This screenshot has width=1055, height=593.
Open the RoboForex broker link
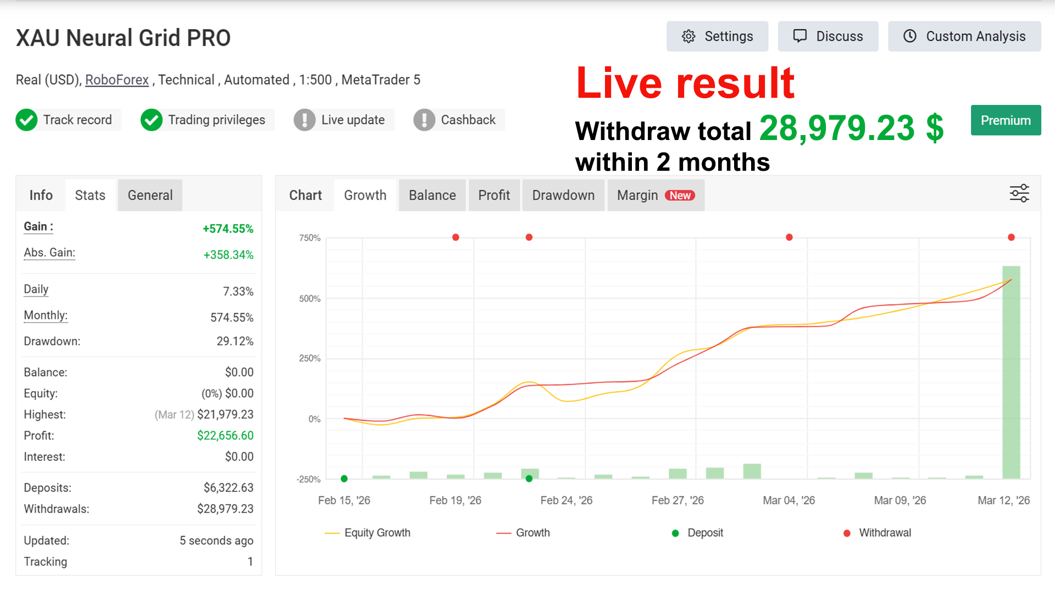117,80
